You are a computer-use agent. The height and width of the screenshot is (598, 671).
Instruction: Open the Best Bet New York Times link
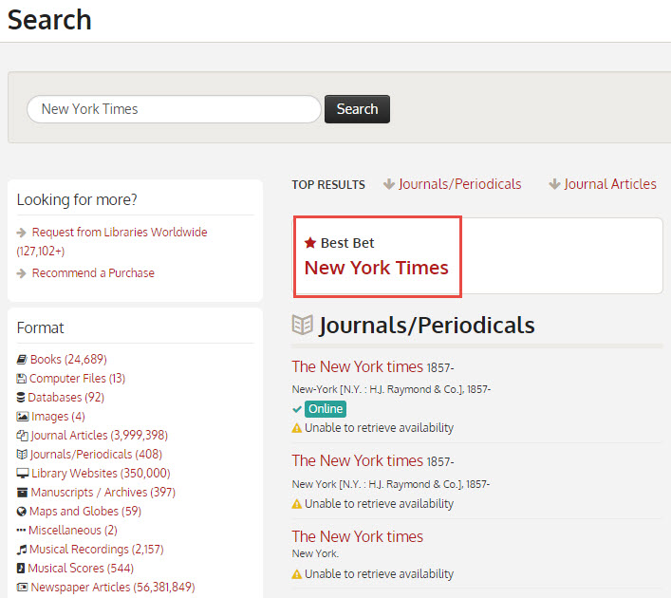[x=376, y=268]
